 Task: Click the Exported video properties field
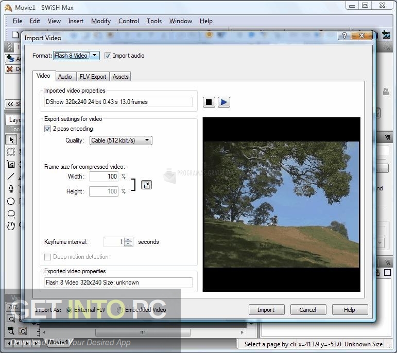tap(118, 283)
